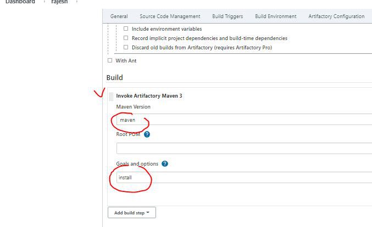Viewport: 372px width, 227px height.
Task: Toggle Discard old builds from Artifactory
Action: pos(126,47)
